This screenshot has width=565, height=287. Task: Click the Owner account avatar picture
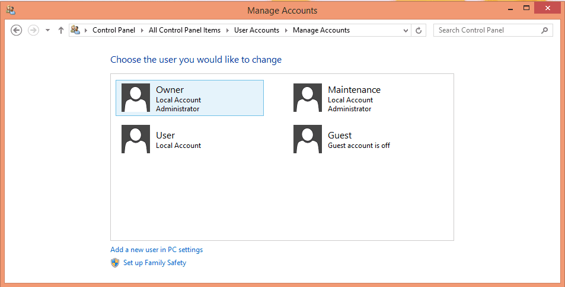pyautogui.click(x=136, y=98)
